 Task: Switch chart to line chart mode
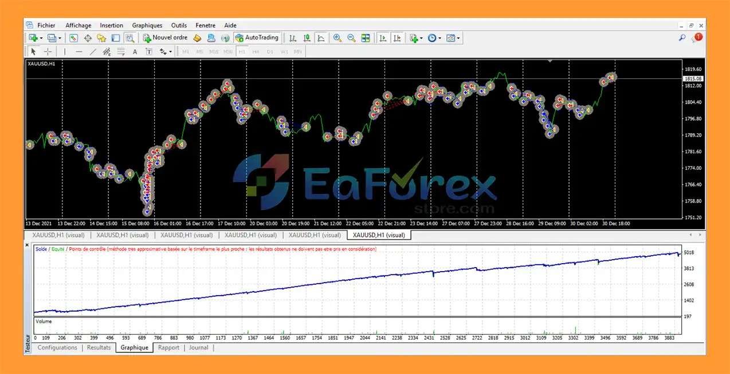coord(321,38)
